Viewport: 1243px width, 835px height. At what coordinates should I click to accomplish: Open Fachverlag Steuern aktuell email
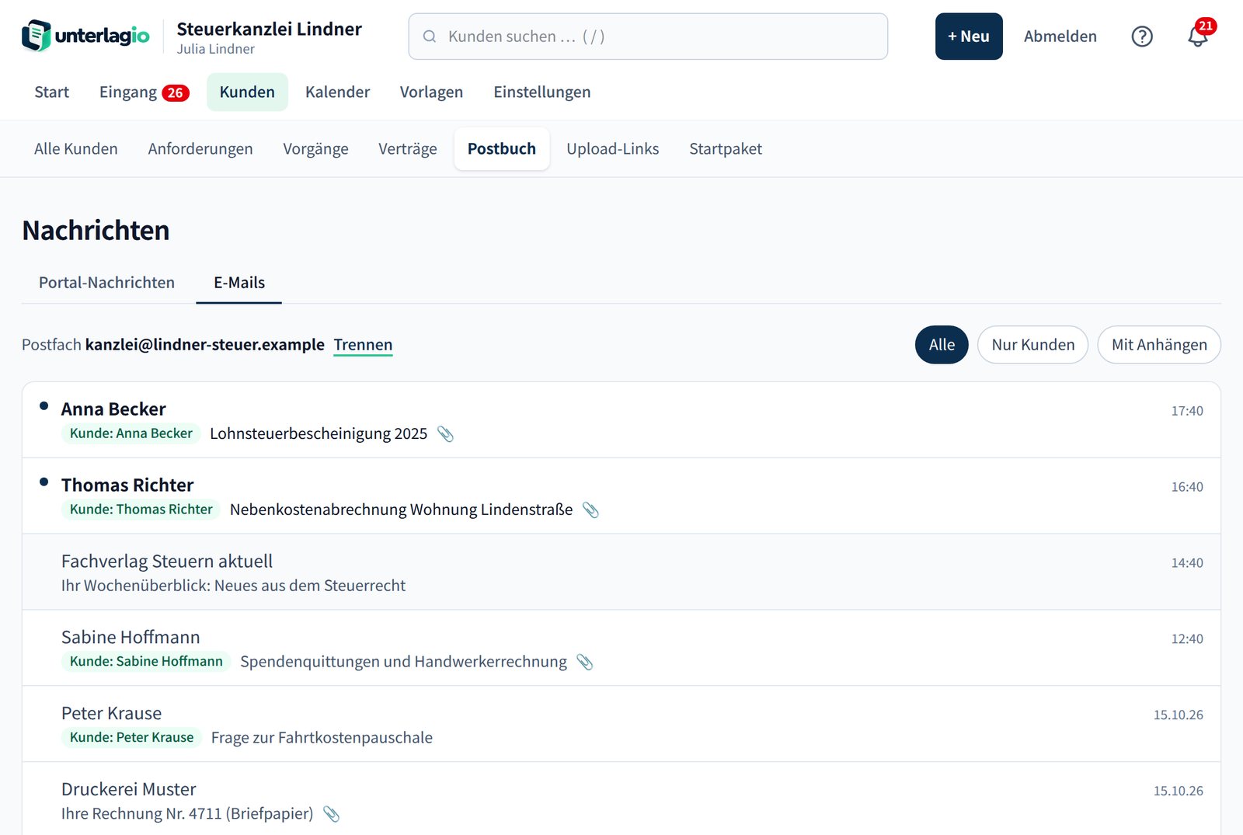click(621, 572)
